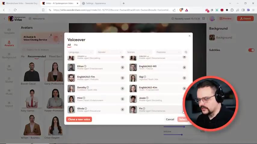Open the Language filter dropdown

pyautogui.click(x=80, y=52)
